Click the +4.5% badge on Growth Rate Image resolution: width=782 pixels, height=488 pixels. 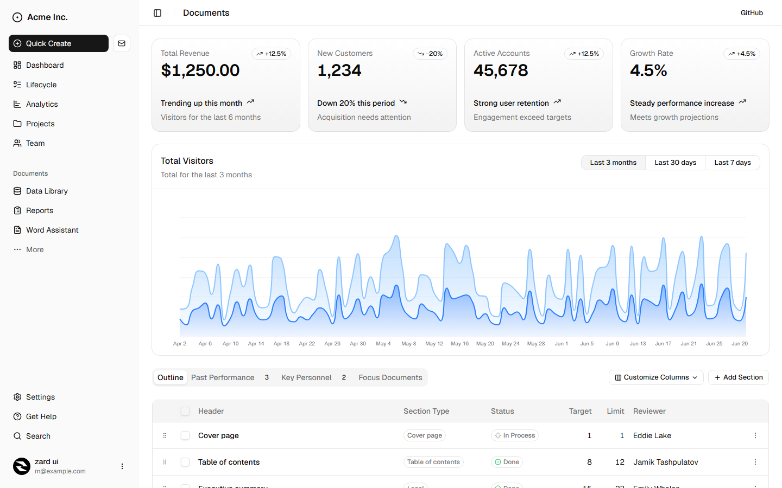click(742, 54)
